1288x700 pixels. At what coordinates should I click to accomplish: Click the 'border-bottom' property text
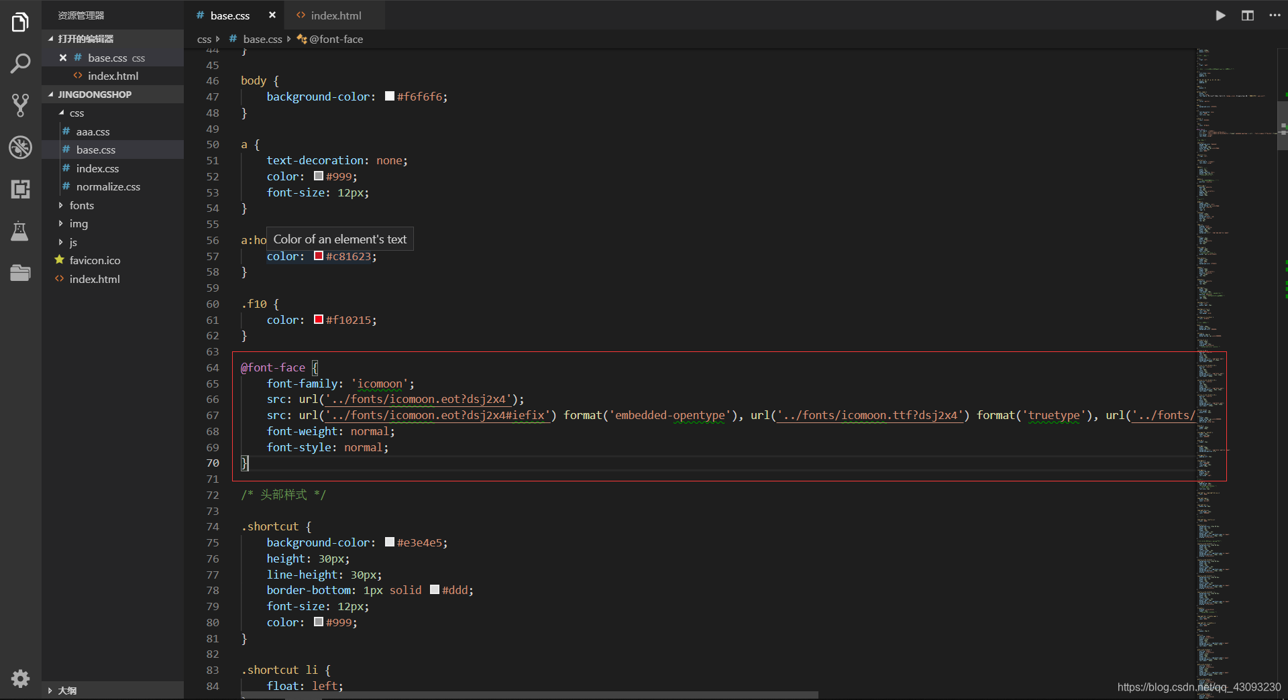pos(309,590)
